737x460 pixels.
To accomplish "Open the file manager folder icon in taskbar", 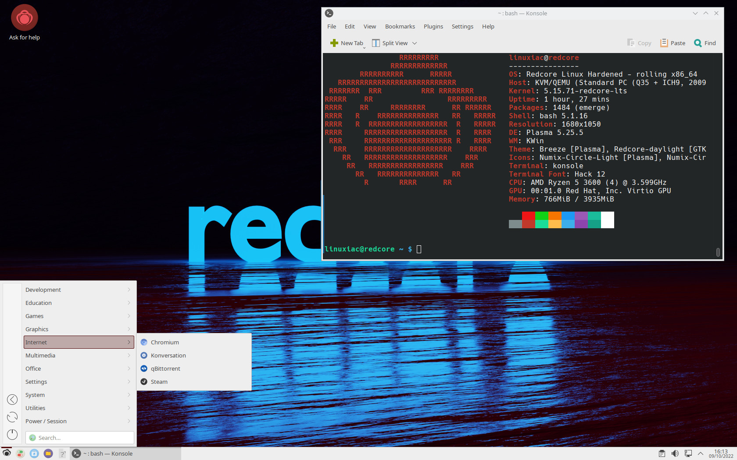I will click(x=48, y=453).
